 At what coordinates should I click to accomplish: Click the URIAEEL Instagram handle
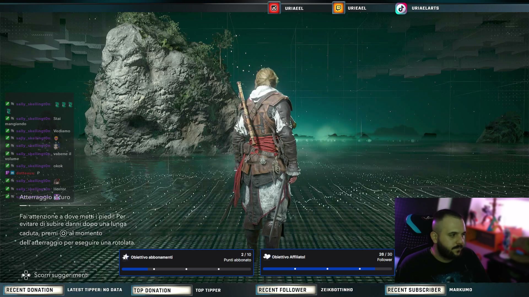coord(294,8)
